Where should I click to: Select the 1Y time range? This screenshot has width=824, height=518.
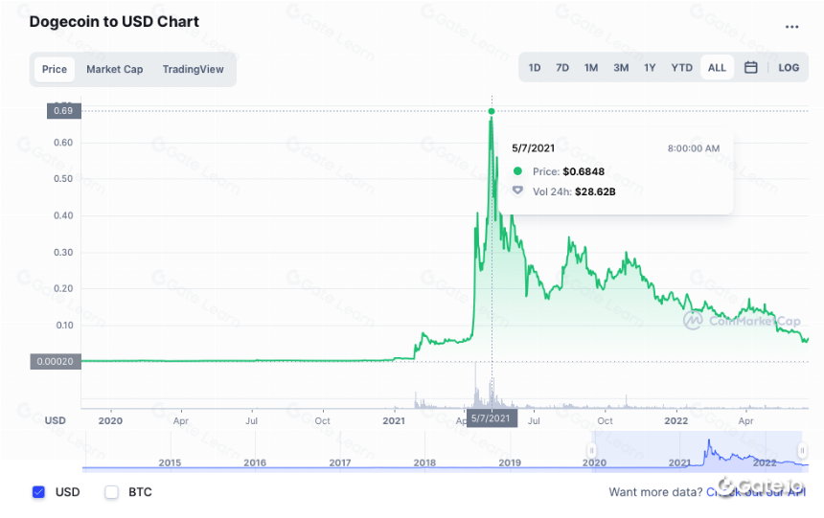pos(650,68)
